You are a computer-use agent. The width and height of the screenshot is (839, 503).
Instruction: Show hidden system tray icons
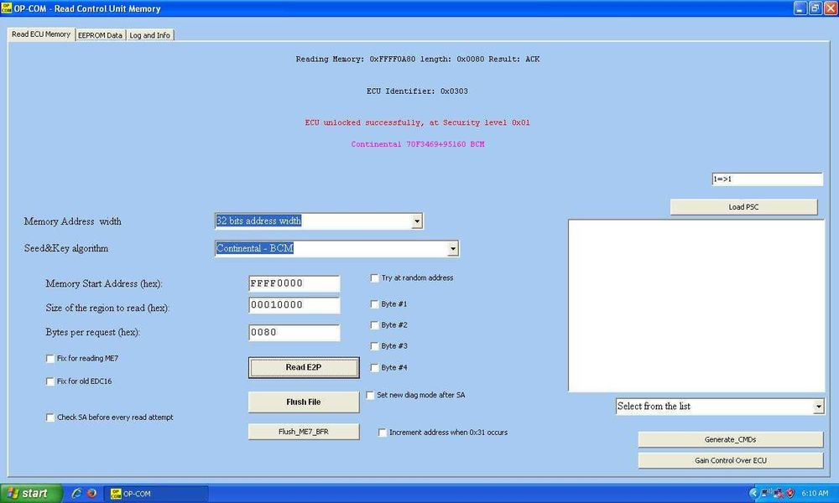753,493
